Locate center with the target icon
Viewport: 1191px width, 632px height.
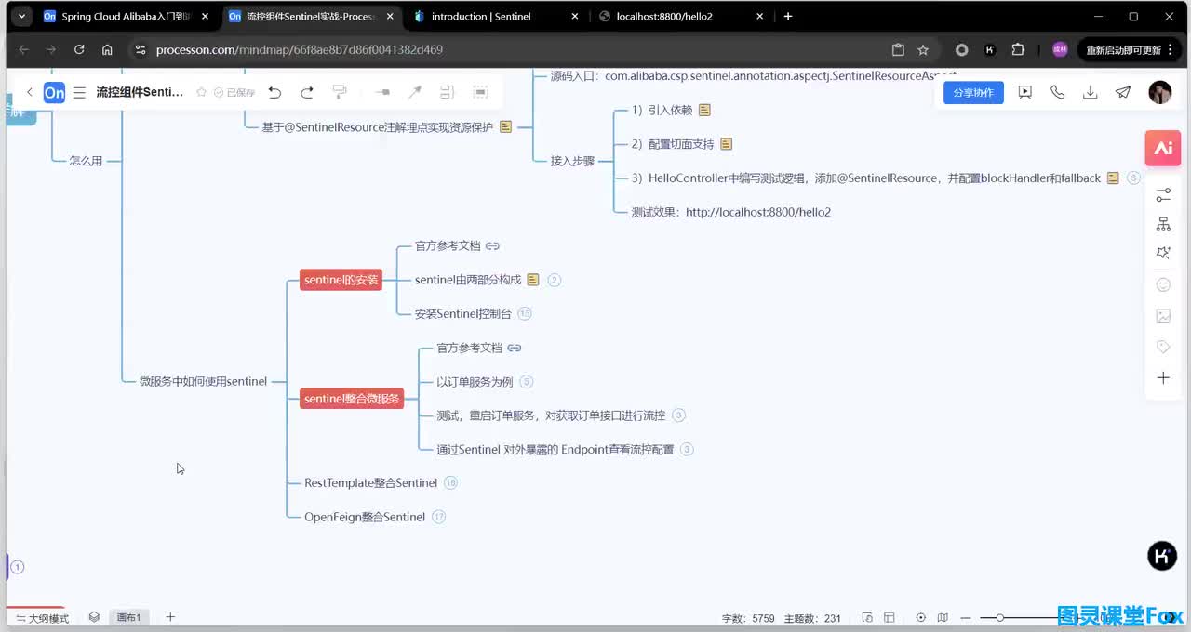click(x=921, y=617)
